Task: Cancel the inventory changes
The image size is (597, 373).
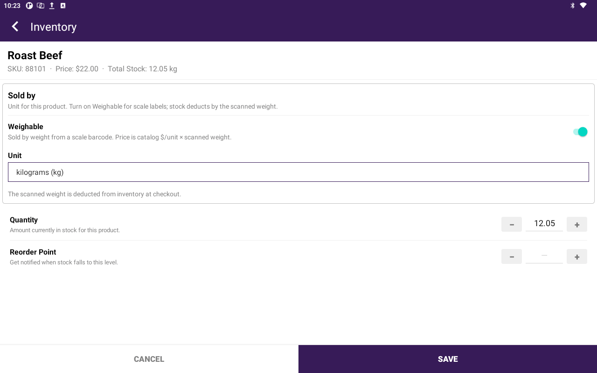Action: [149, 359]
